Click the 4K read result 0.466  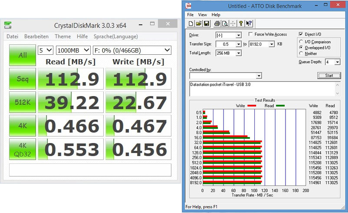[71, 126]
